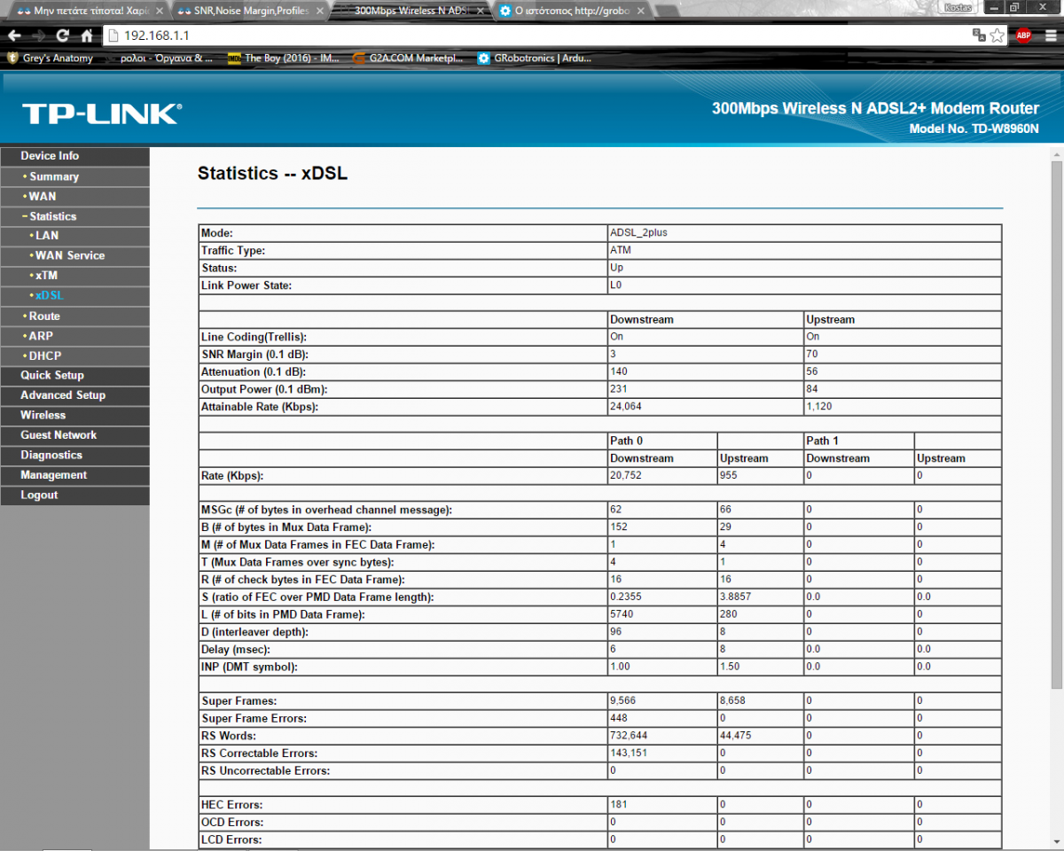Viewport: 1064px width, 851px height.
Task: Click the HEC Errors value '181'
Action: (618, 805)
